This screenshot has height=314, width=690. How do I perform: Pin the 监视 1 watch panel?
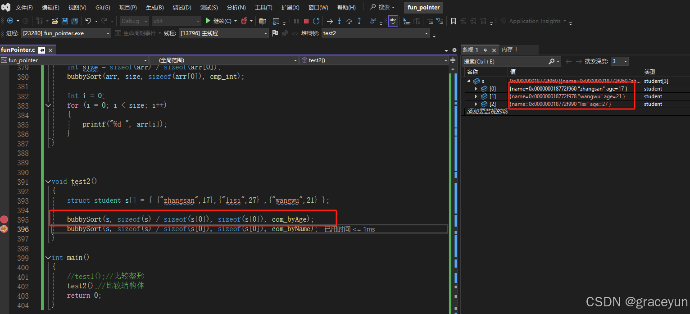486,50
